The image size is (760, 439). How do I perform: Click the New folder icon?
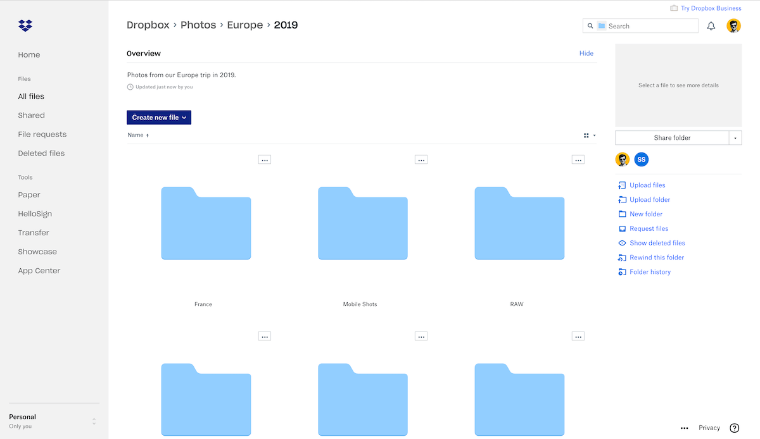click(x=622, y=214)
